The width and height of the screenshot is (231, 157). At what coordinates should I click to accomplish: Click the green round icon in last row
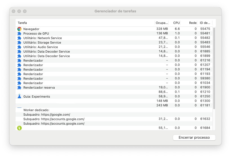pos(19,128)
